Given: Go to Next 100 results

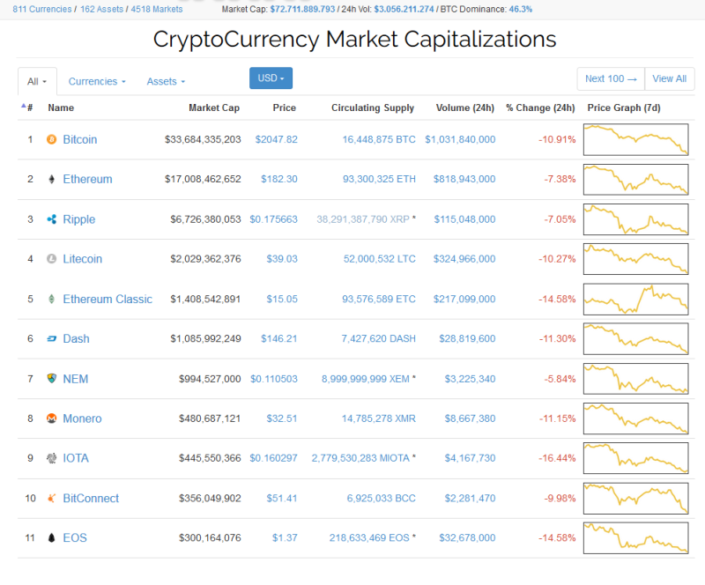Looking at the screenshot, I should tap(611, 78).
